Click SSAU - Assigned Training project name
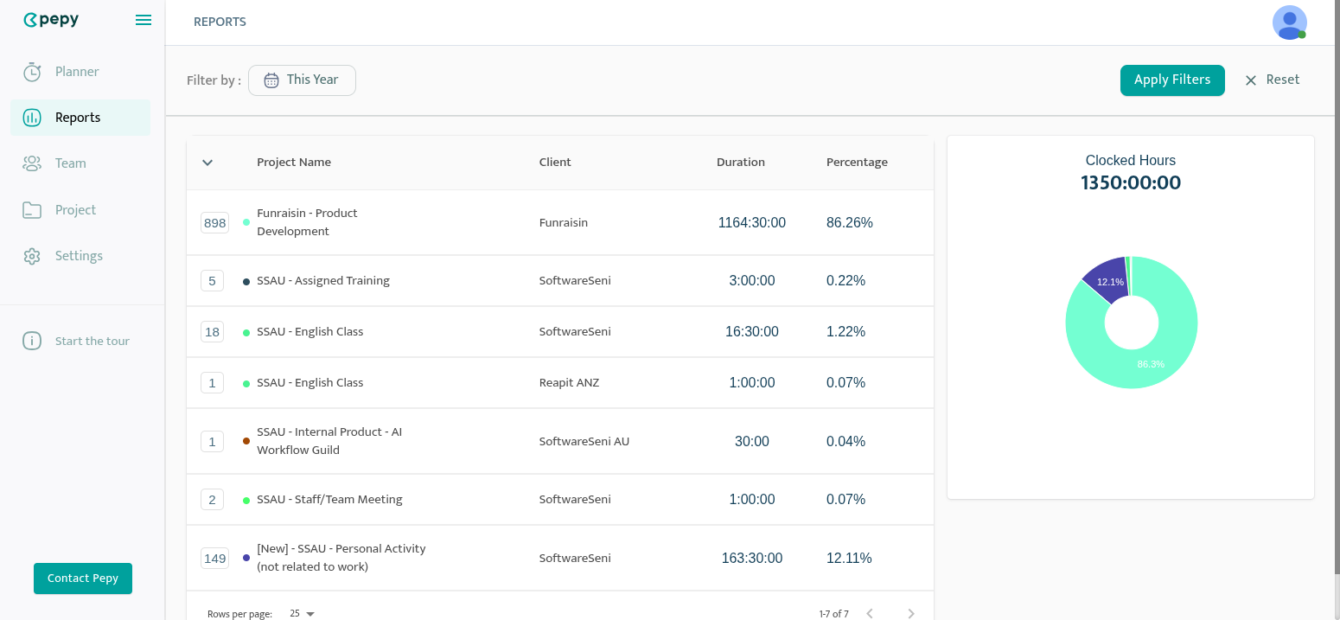Screen dimensions: 1340x620 pyautogui.click(x=323, y=281)
